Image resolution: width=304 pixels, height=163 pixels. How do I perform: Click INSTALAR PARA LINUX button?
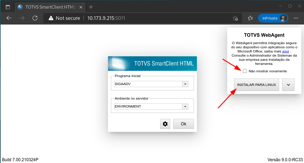pyautogui.click(x=256, y=85)
